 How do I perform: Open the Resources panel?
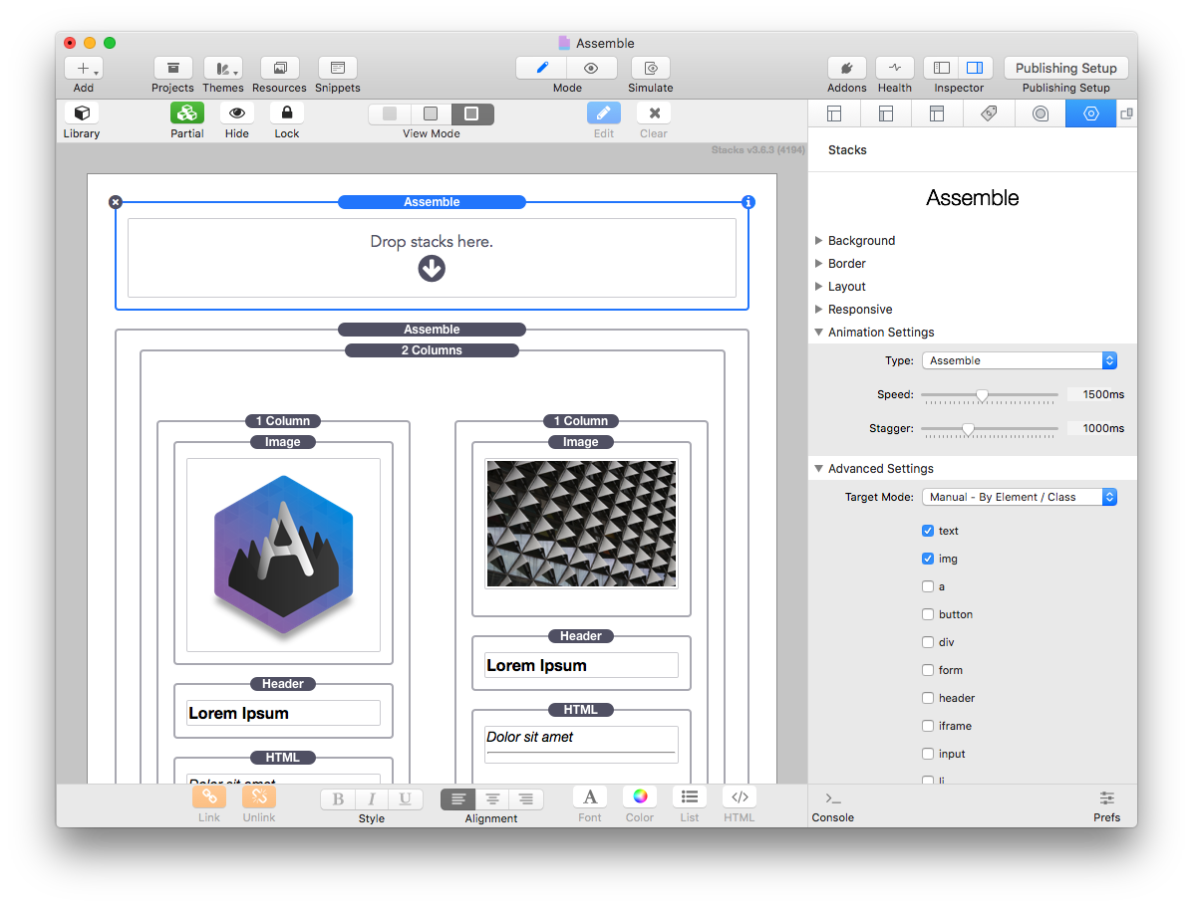(x=280, y=69)
